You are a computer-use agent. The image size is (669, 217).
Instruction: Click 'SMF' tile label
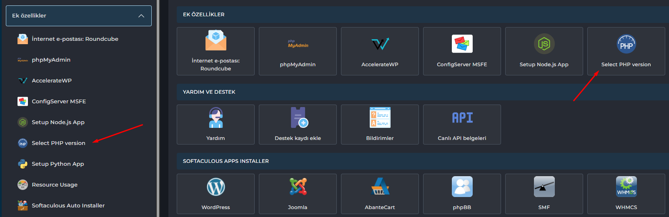[544, 207]
